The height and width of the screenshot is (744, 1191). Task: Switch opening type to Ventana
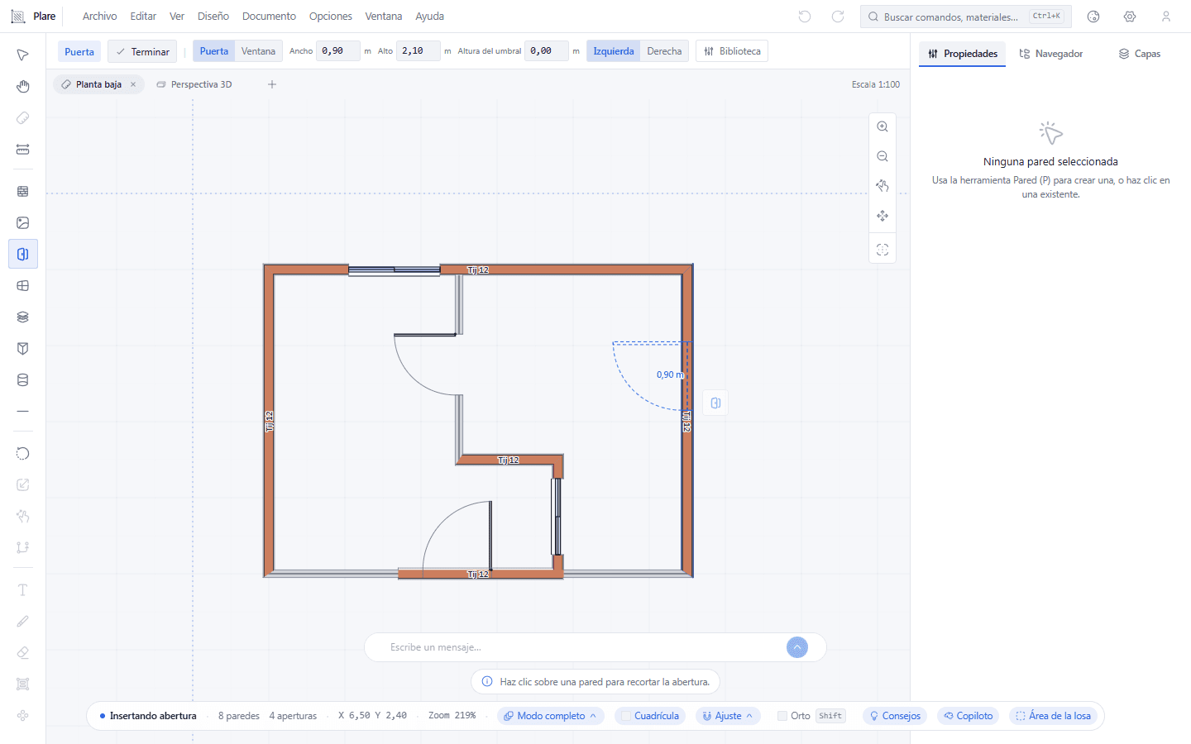coord(258,51)
